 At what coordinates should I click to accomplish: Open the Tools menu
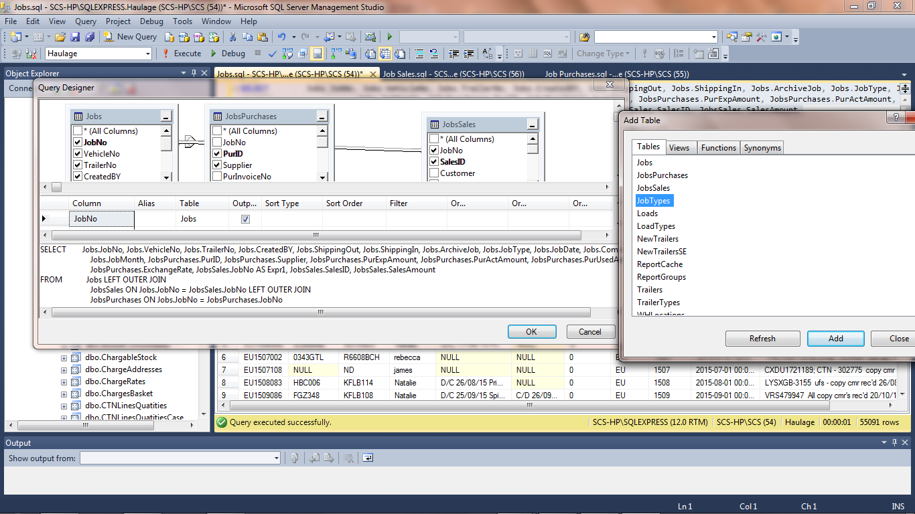tap(182, 21)
